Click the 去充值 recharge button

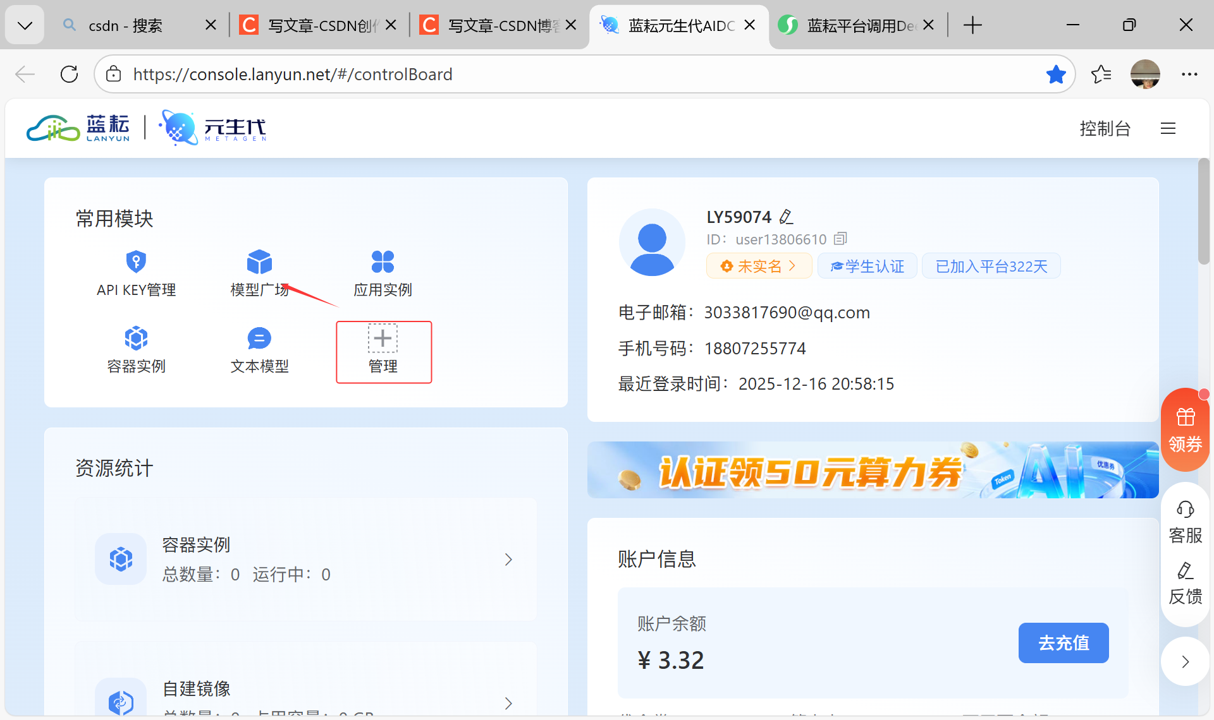(1064, 642)
